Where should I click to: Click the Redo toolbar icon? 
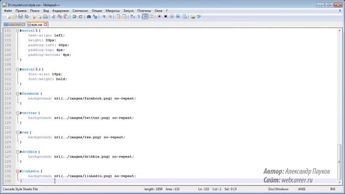coord(80,17)
